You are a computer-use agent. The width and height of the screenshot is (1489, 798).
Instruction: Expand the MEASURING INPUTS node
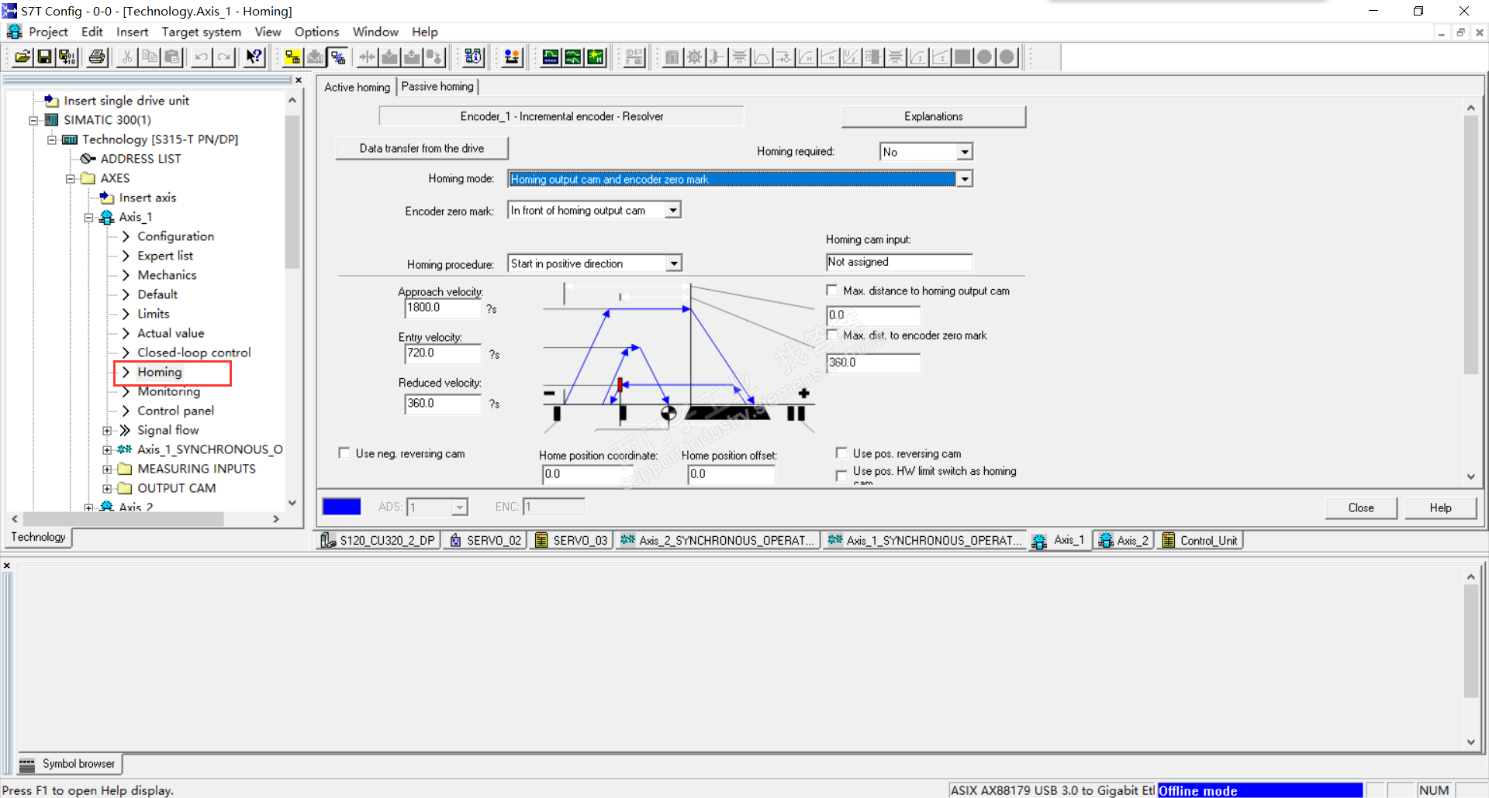tap(107, 470)
